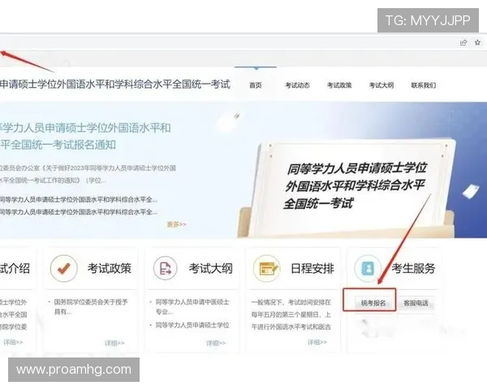The image size is (487, 390).
Task: Click the 日程安排 calendar icon
Action: click(x=266, y=268)
